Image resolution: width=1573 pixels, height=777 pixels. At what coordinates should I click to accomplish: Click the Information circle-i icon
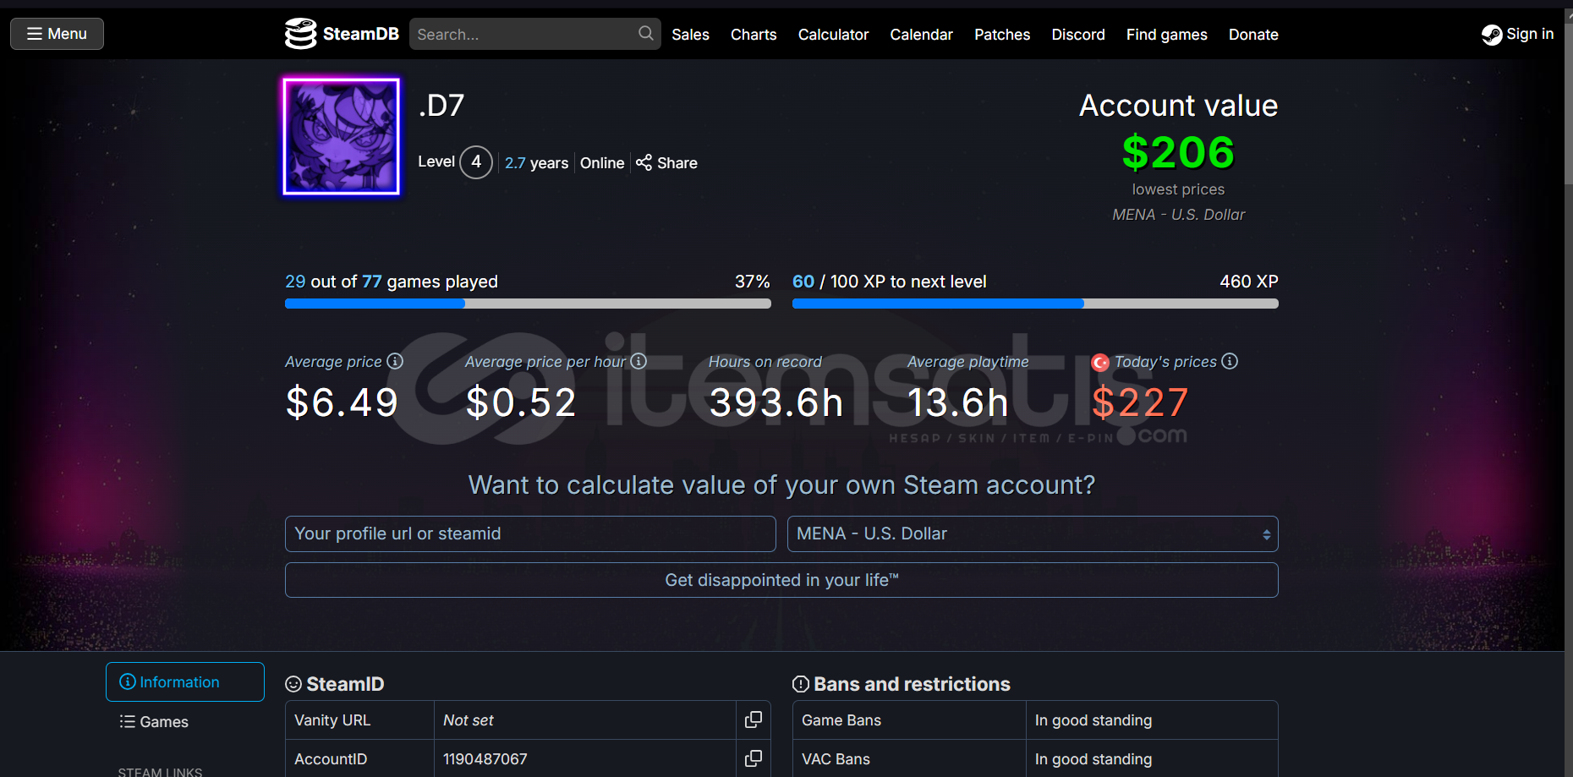(128, 681)
